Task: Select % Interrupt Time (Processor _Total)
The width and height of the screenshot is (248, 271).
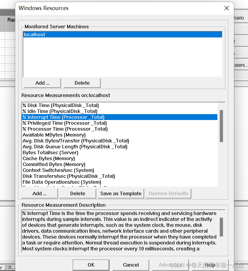Action: point(120,117)
